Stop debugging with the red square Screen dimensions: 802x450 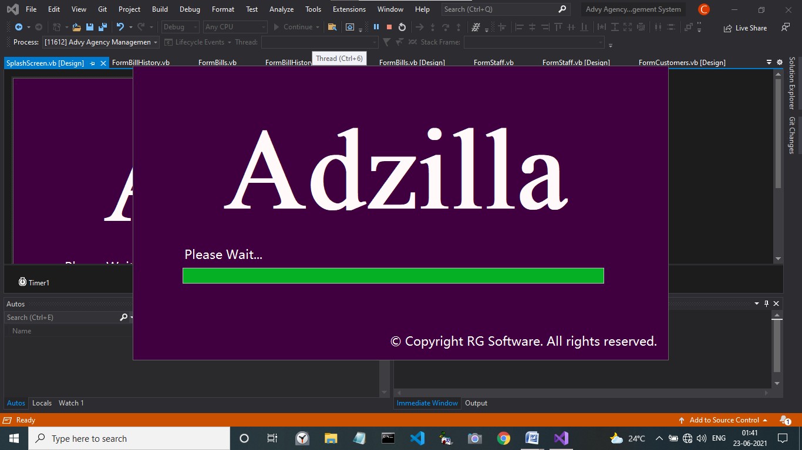389,27
